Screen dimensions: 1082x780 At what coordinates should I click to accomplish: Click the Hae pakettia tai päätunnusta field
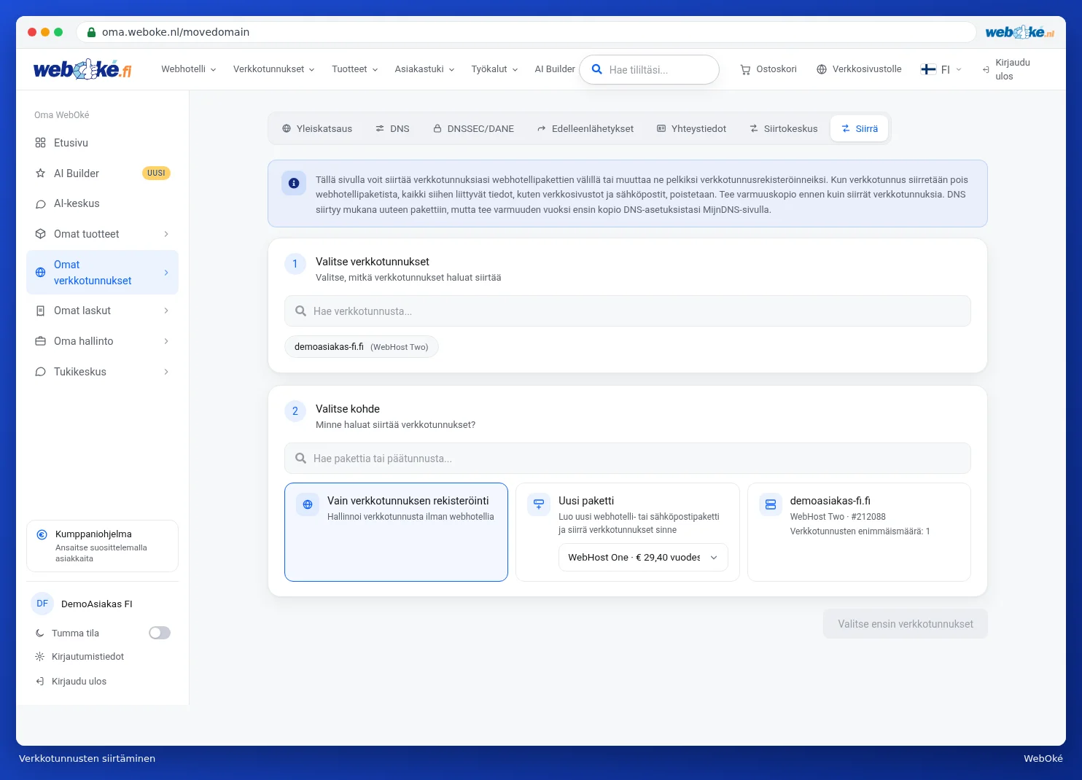(628, 459)
